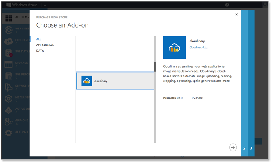Open the Storage table icon

pos(8,64)
